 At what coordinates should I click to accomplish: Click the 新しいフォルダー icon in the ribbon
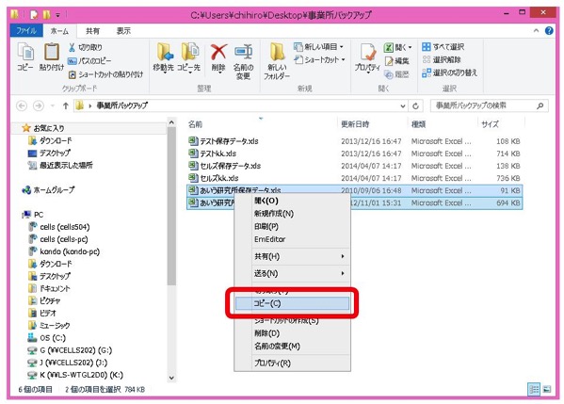(277, 52)
